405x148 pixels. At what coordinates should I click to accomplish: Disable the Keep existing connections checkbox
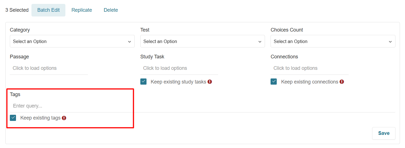pos(274,82)
